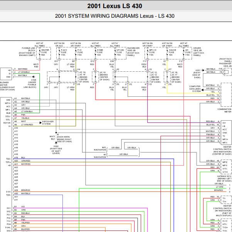Viewport: 232px width, 232px height.
Task: Click the 'COMPUTER DATA LINES SYSTEM' reference label
Action: (195, 89)
